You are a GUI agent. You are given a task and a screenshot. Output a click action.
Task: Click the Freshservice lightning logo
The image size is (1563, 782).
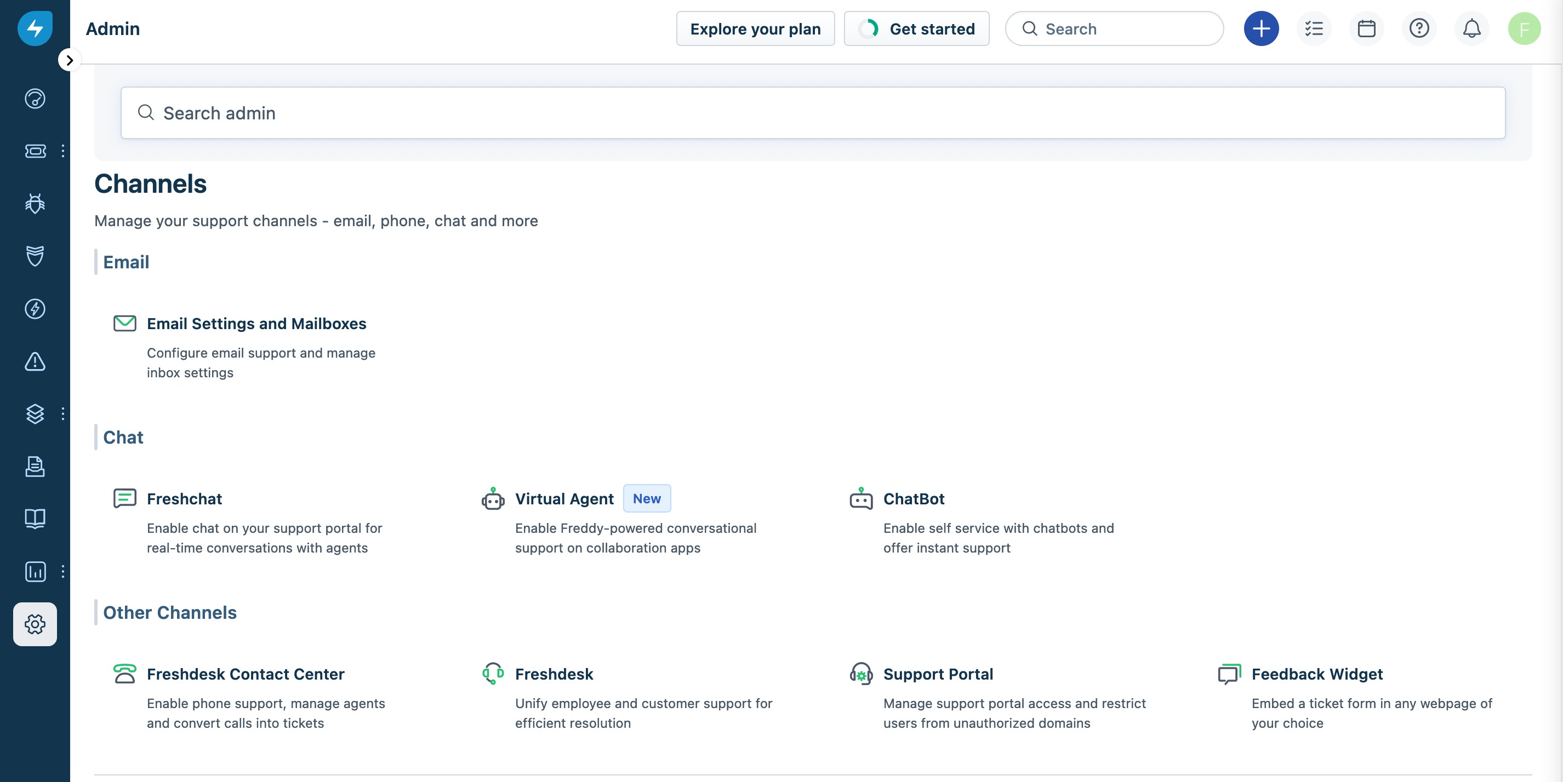click(35, 28)
